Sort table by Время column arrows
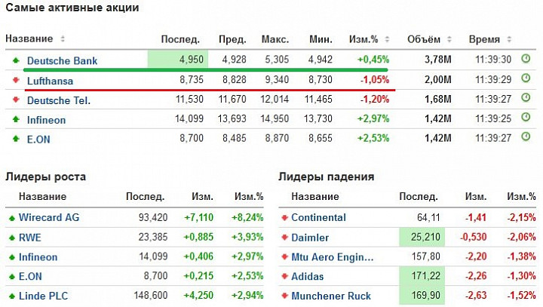The width and height of the screenshot is (543, 307). click(x=509, y=39)
